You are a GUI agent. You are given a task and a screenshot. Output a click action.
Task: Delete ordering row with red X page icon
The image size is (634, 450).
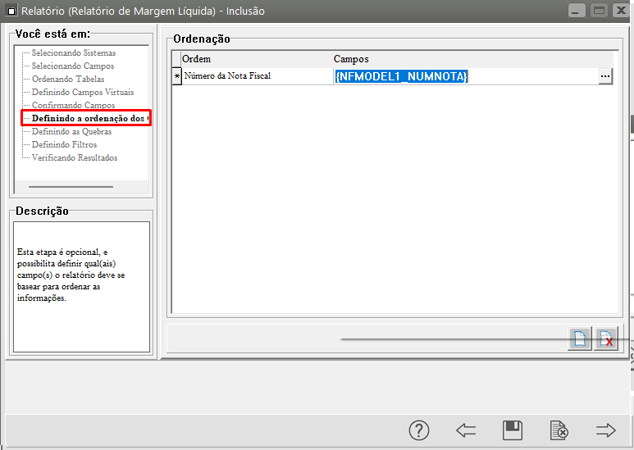[606, 339]
